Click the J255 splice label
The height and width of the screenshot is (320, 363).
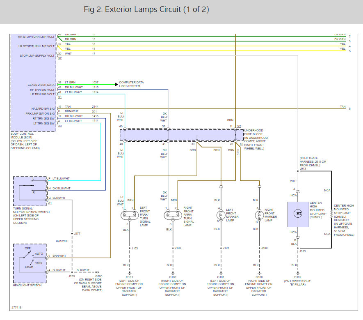(x=71, y=276)
